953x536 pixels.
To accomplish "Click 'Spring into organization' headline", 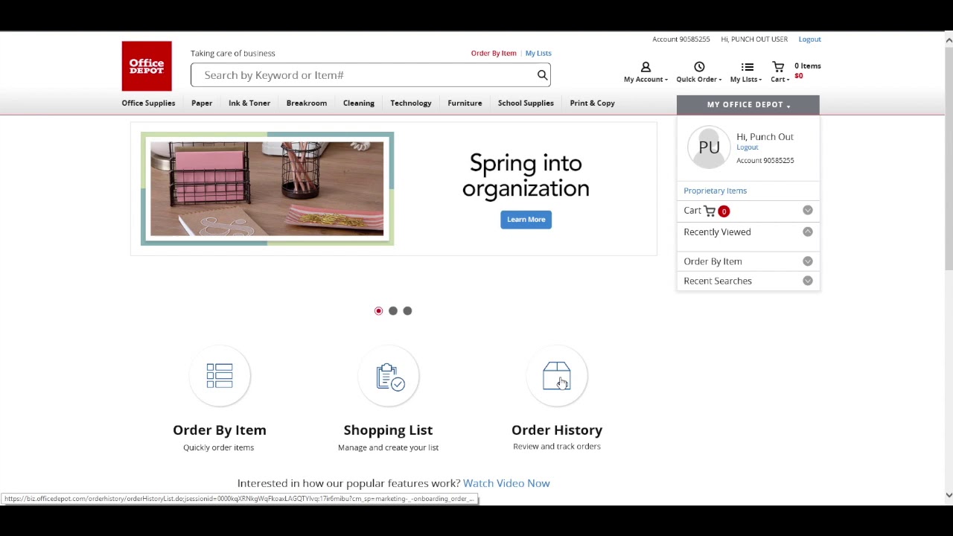I will coord(526,176).
